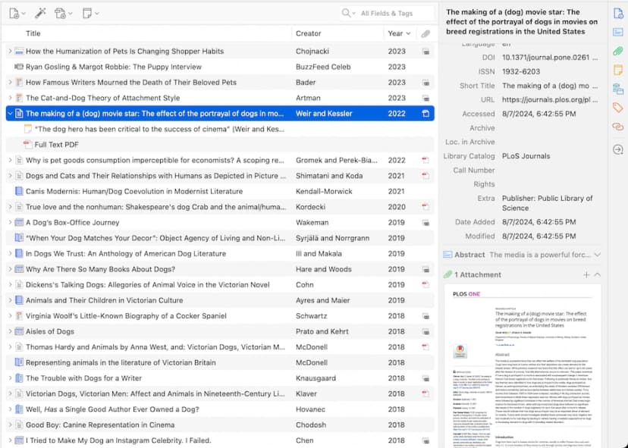Image resolution: width=628 pixels, height=448 pixels.
Task: Open Info section from side navigation
Action: [618, 13]
